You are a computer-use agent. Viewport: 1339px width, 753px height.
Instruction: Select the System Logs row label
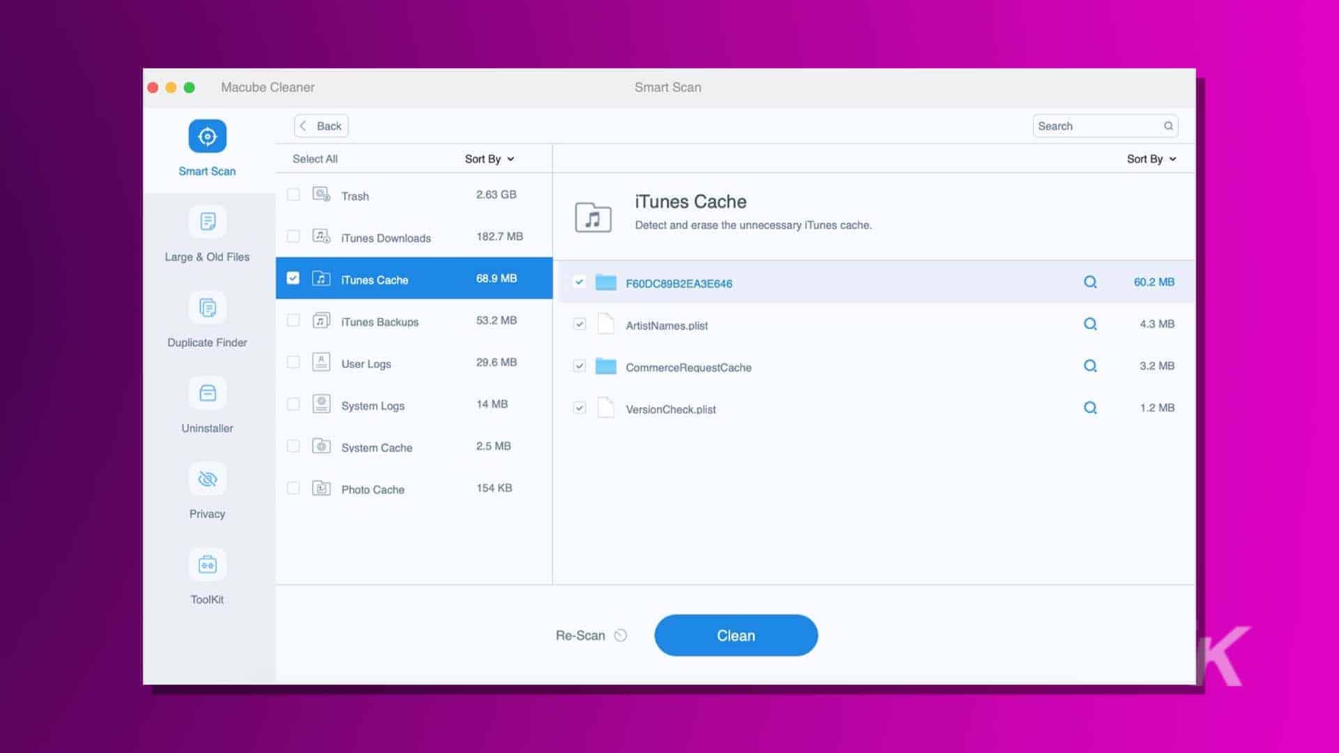[x=373, y=406]
